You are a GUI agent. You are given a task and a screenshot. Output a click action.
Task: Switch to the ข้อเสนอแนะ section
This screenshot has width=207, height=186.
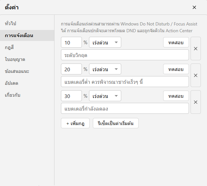pos(27,71)
